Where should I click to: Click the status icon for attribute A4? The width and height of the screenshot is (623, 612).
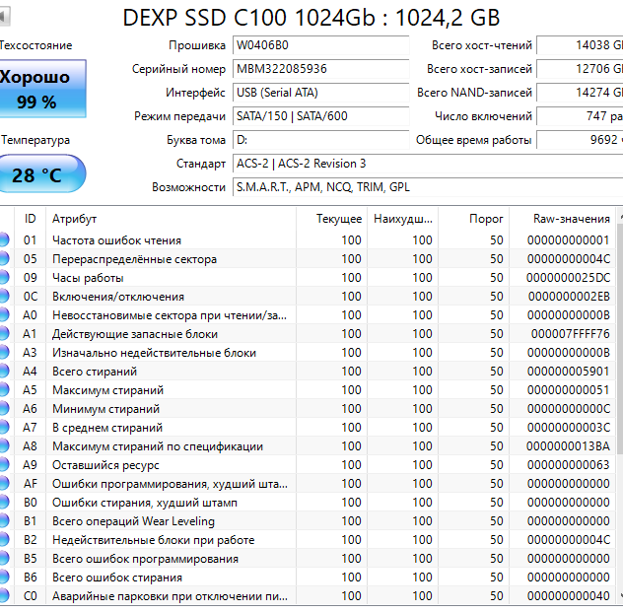pos(4,371)
